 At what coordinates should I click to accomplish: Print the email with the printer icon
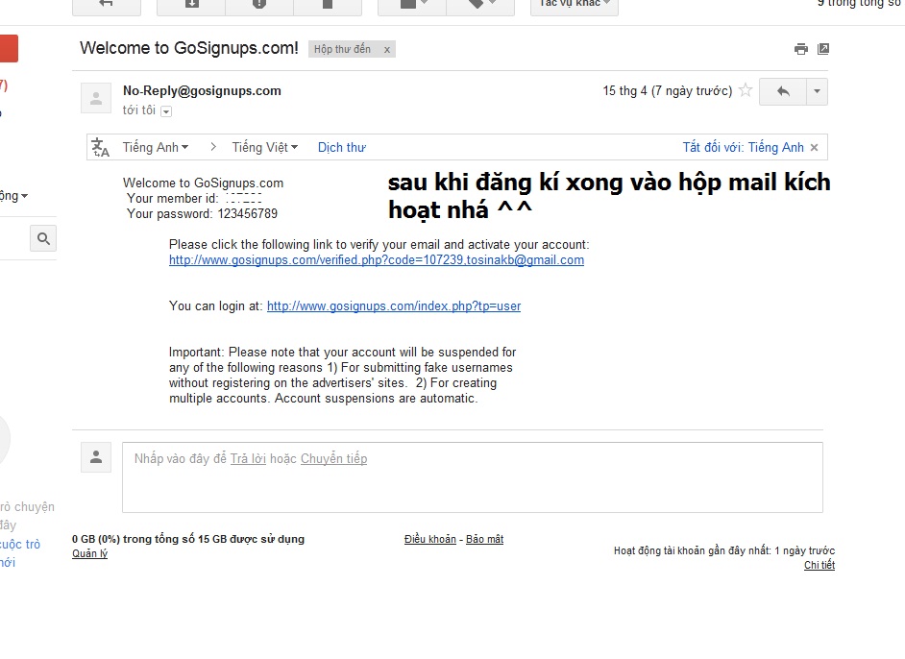800,49
